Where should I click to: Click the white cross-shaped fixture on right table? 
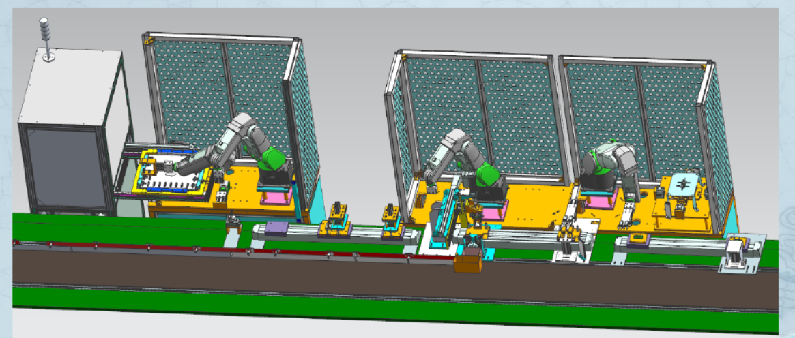(682, 185)
